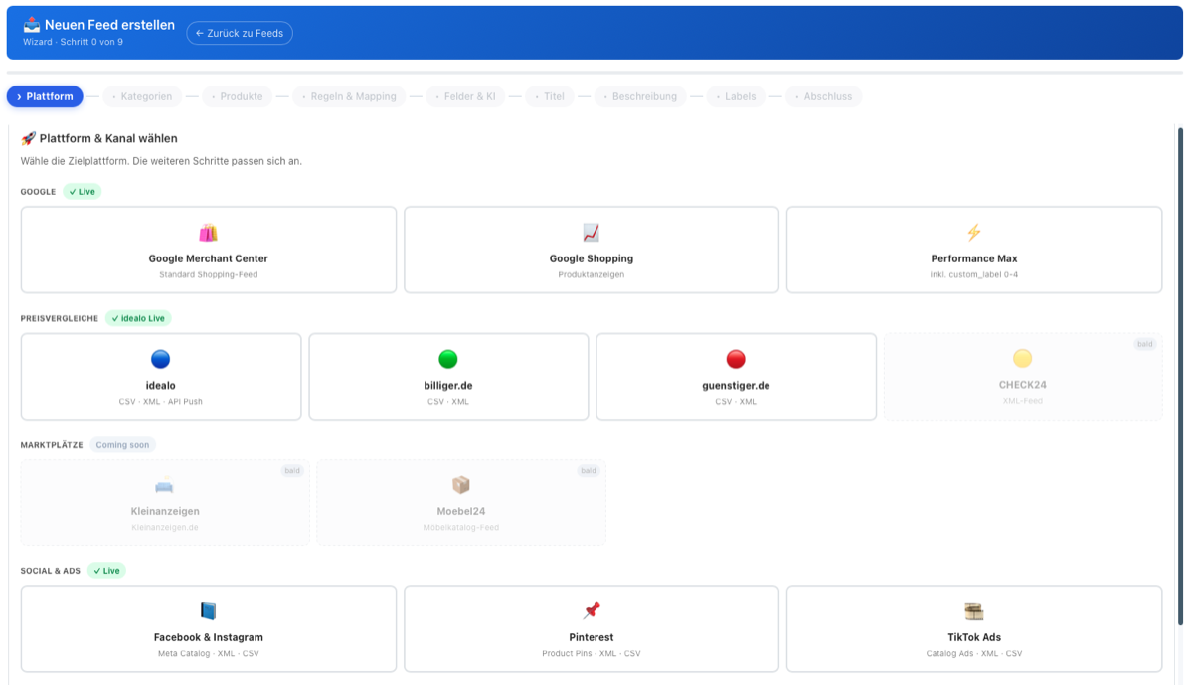Click the 'Kleinanzeigen.de' subtitle

coord(165,528)
